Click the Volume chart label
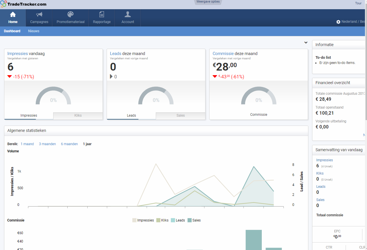367x250 pixels. coord(13,151)
